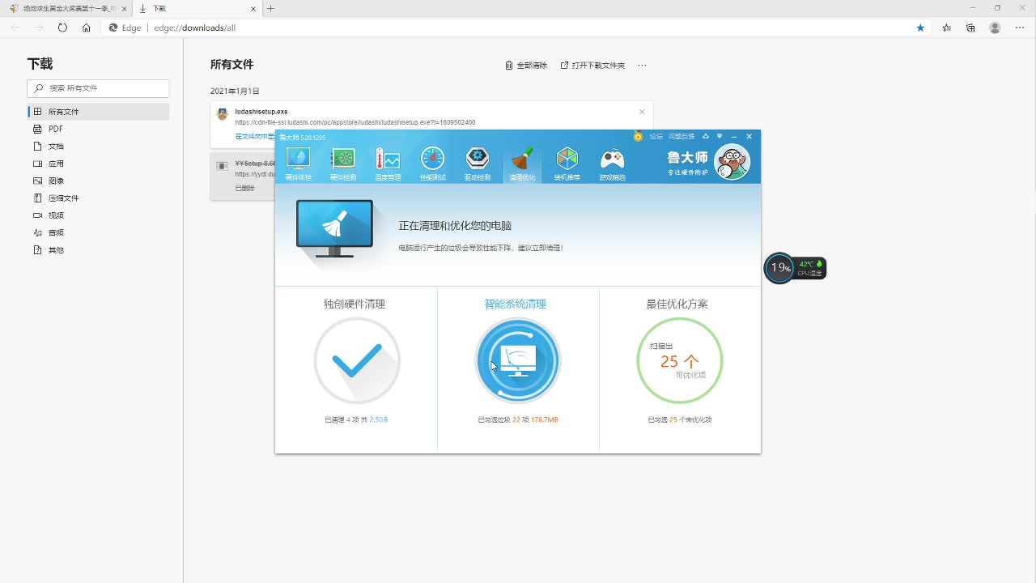The image size is (1036, 583).
Task: Click 全部清除 to clear downloads
Action: pyautogui.click(x=526, y=66)
